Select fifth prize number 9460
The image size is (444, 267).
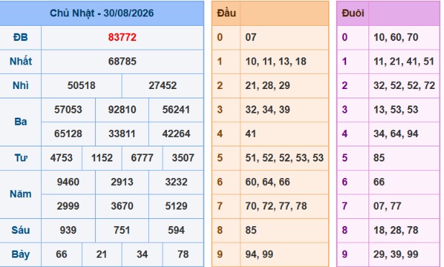click(x=68, y=182)
